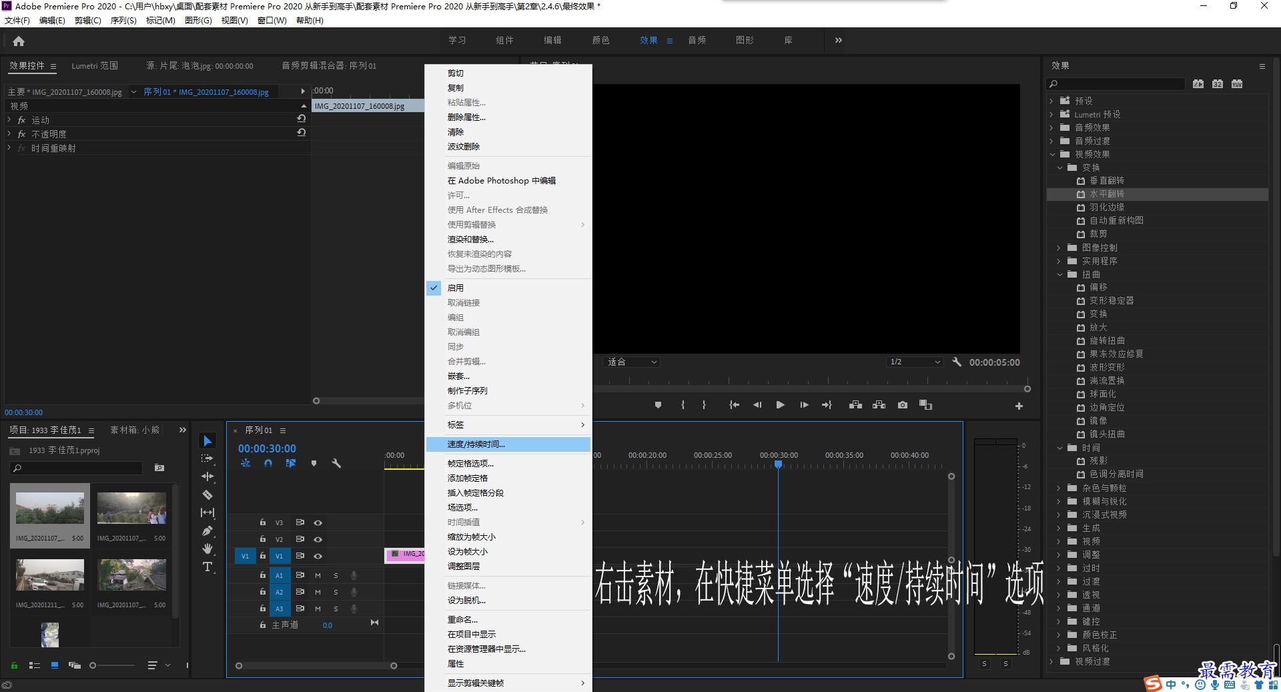
Task: Show more workspaces overflow chevron
Action: (839, 40)
